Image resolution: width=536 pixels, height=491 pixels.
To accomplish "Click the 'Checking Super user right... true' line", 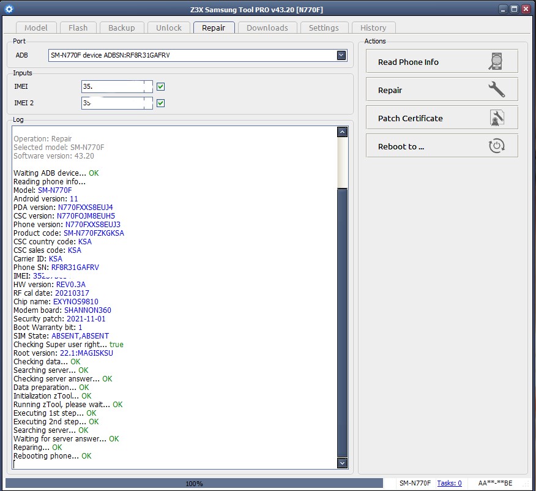I will coord(69,344).
